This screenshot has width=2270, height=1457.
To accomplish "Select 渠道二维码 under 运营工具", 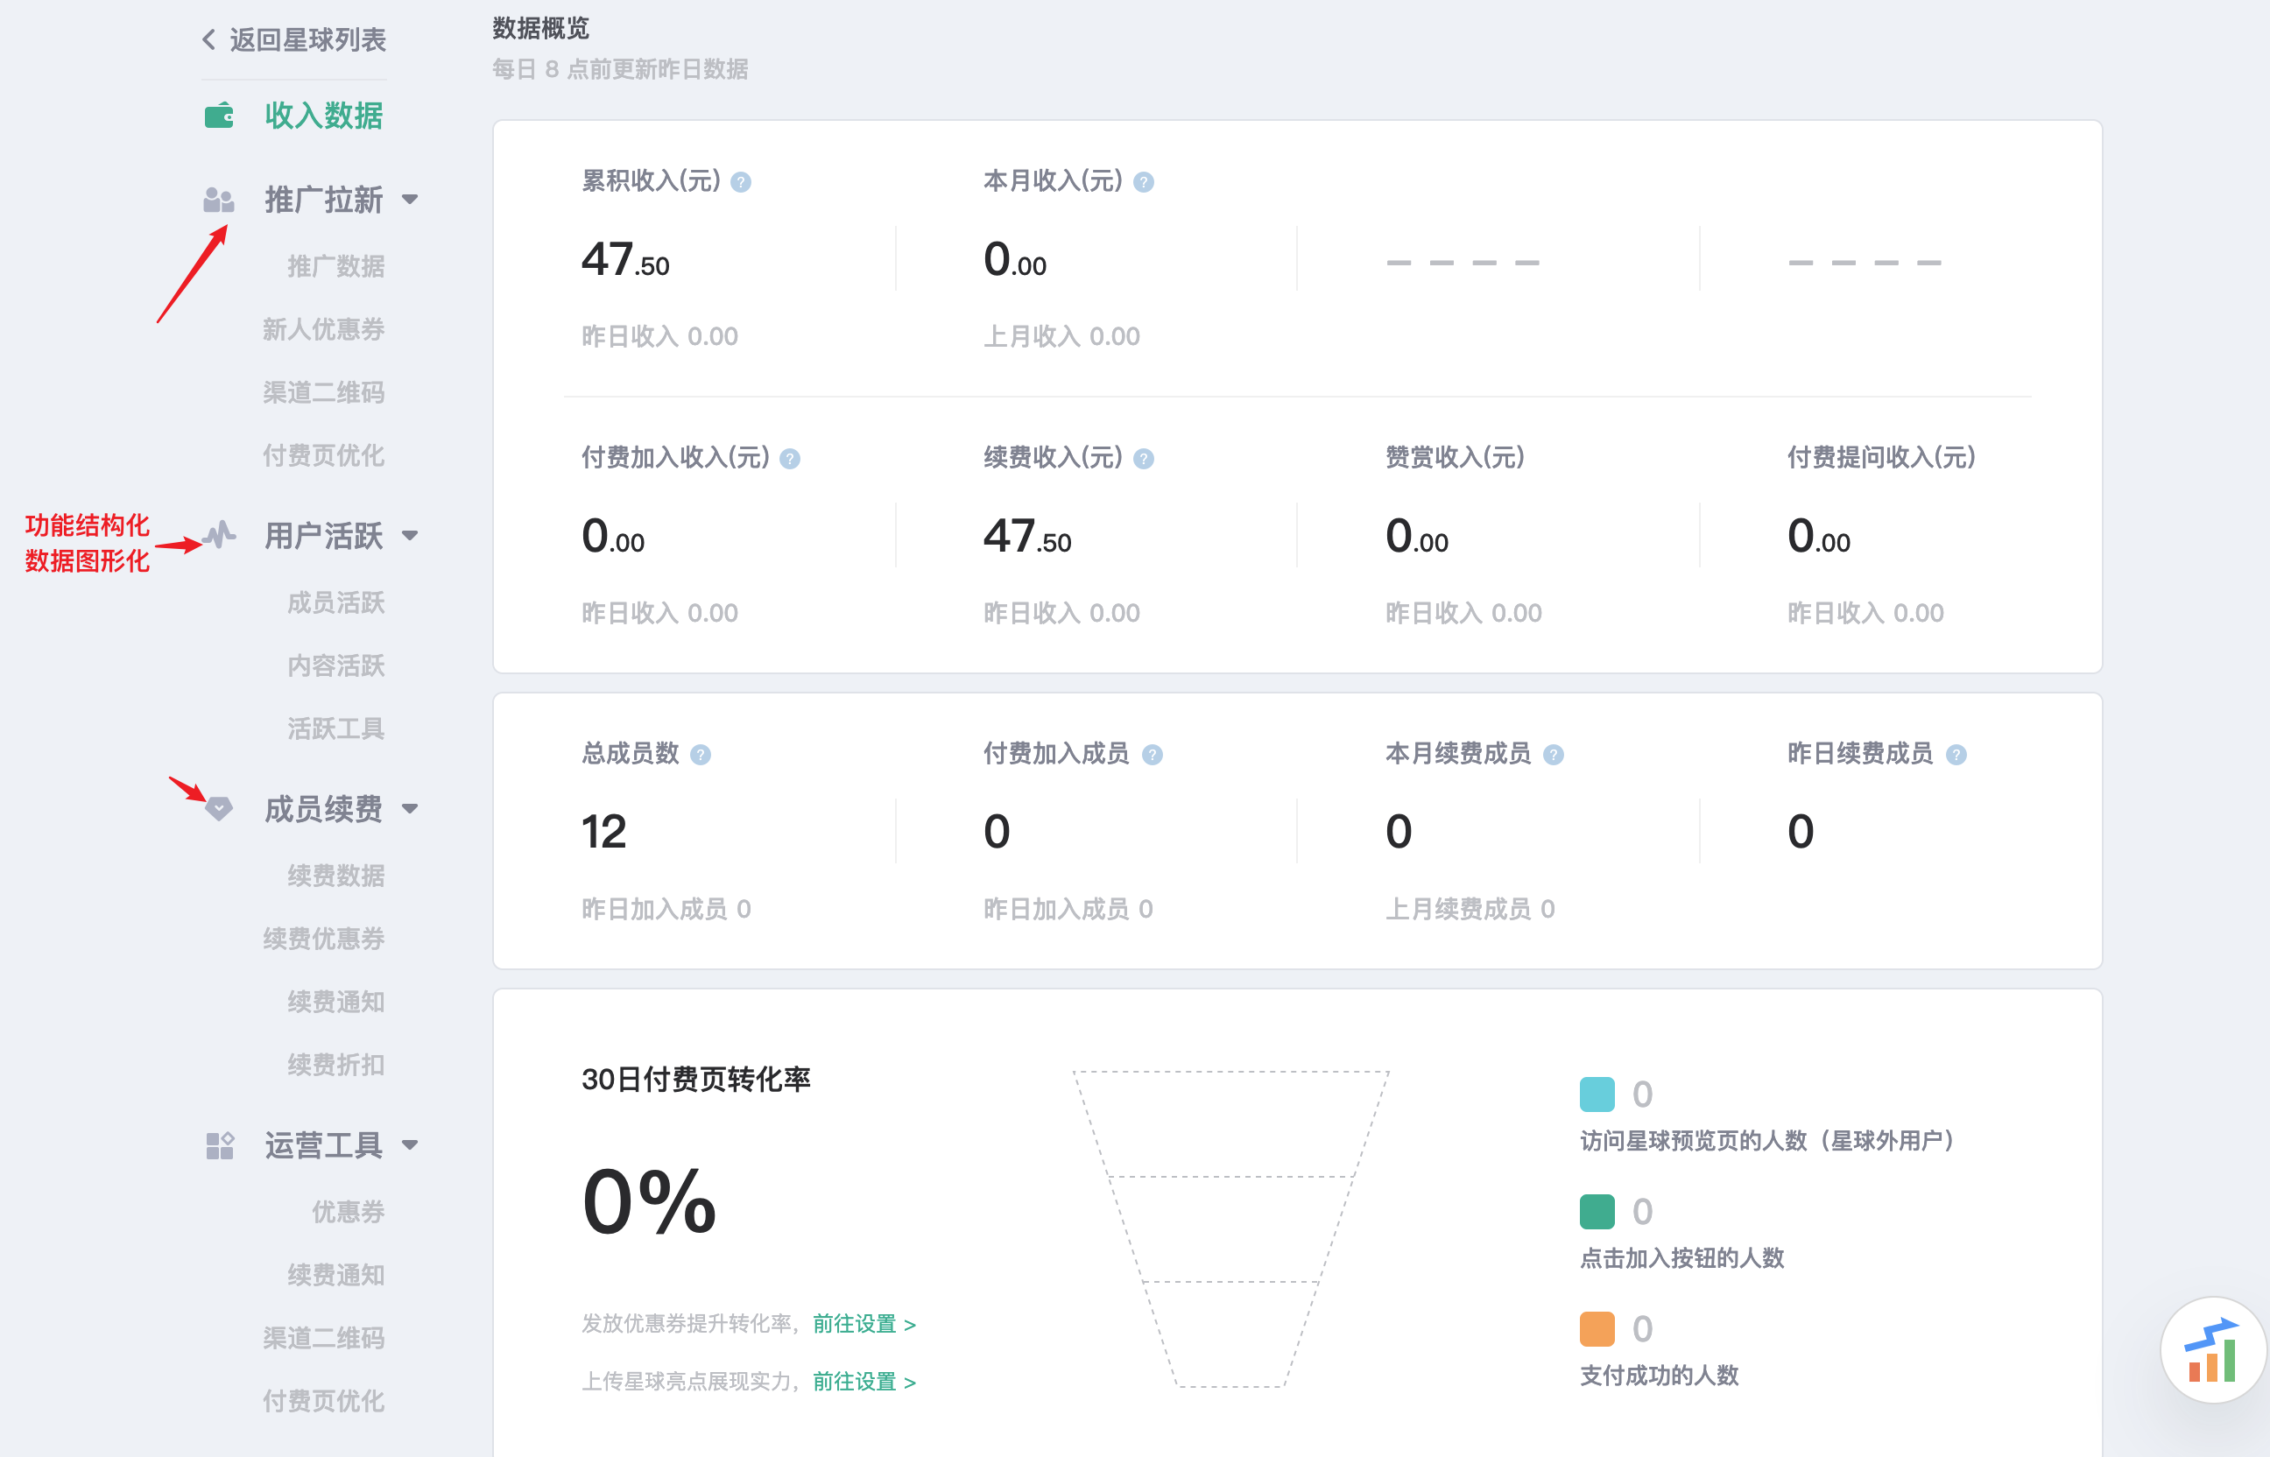I will click(x=324, y=1338).
